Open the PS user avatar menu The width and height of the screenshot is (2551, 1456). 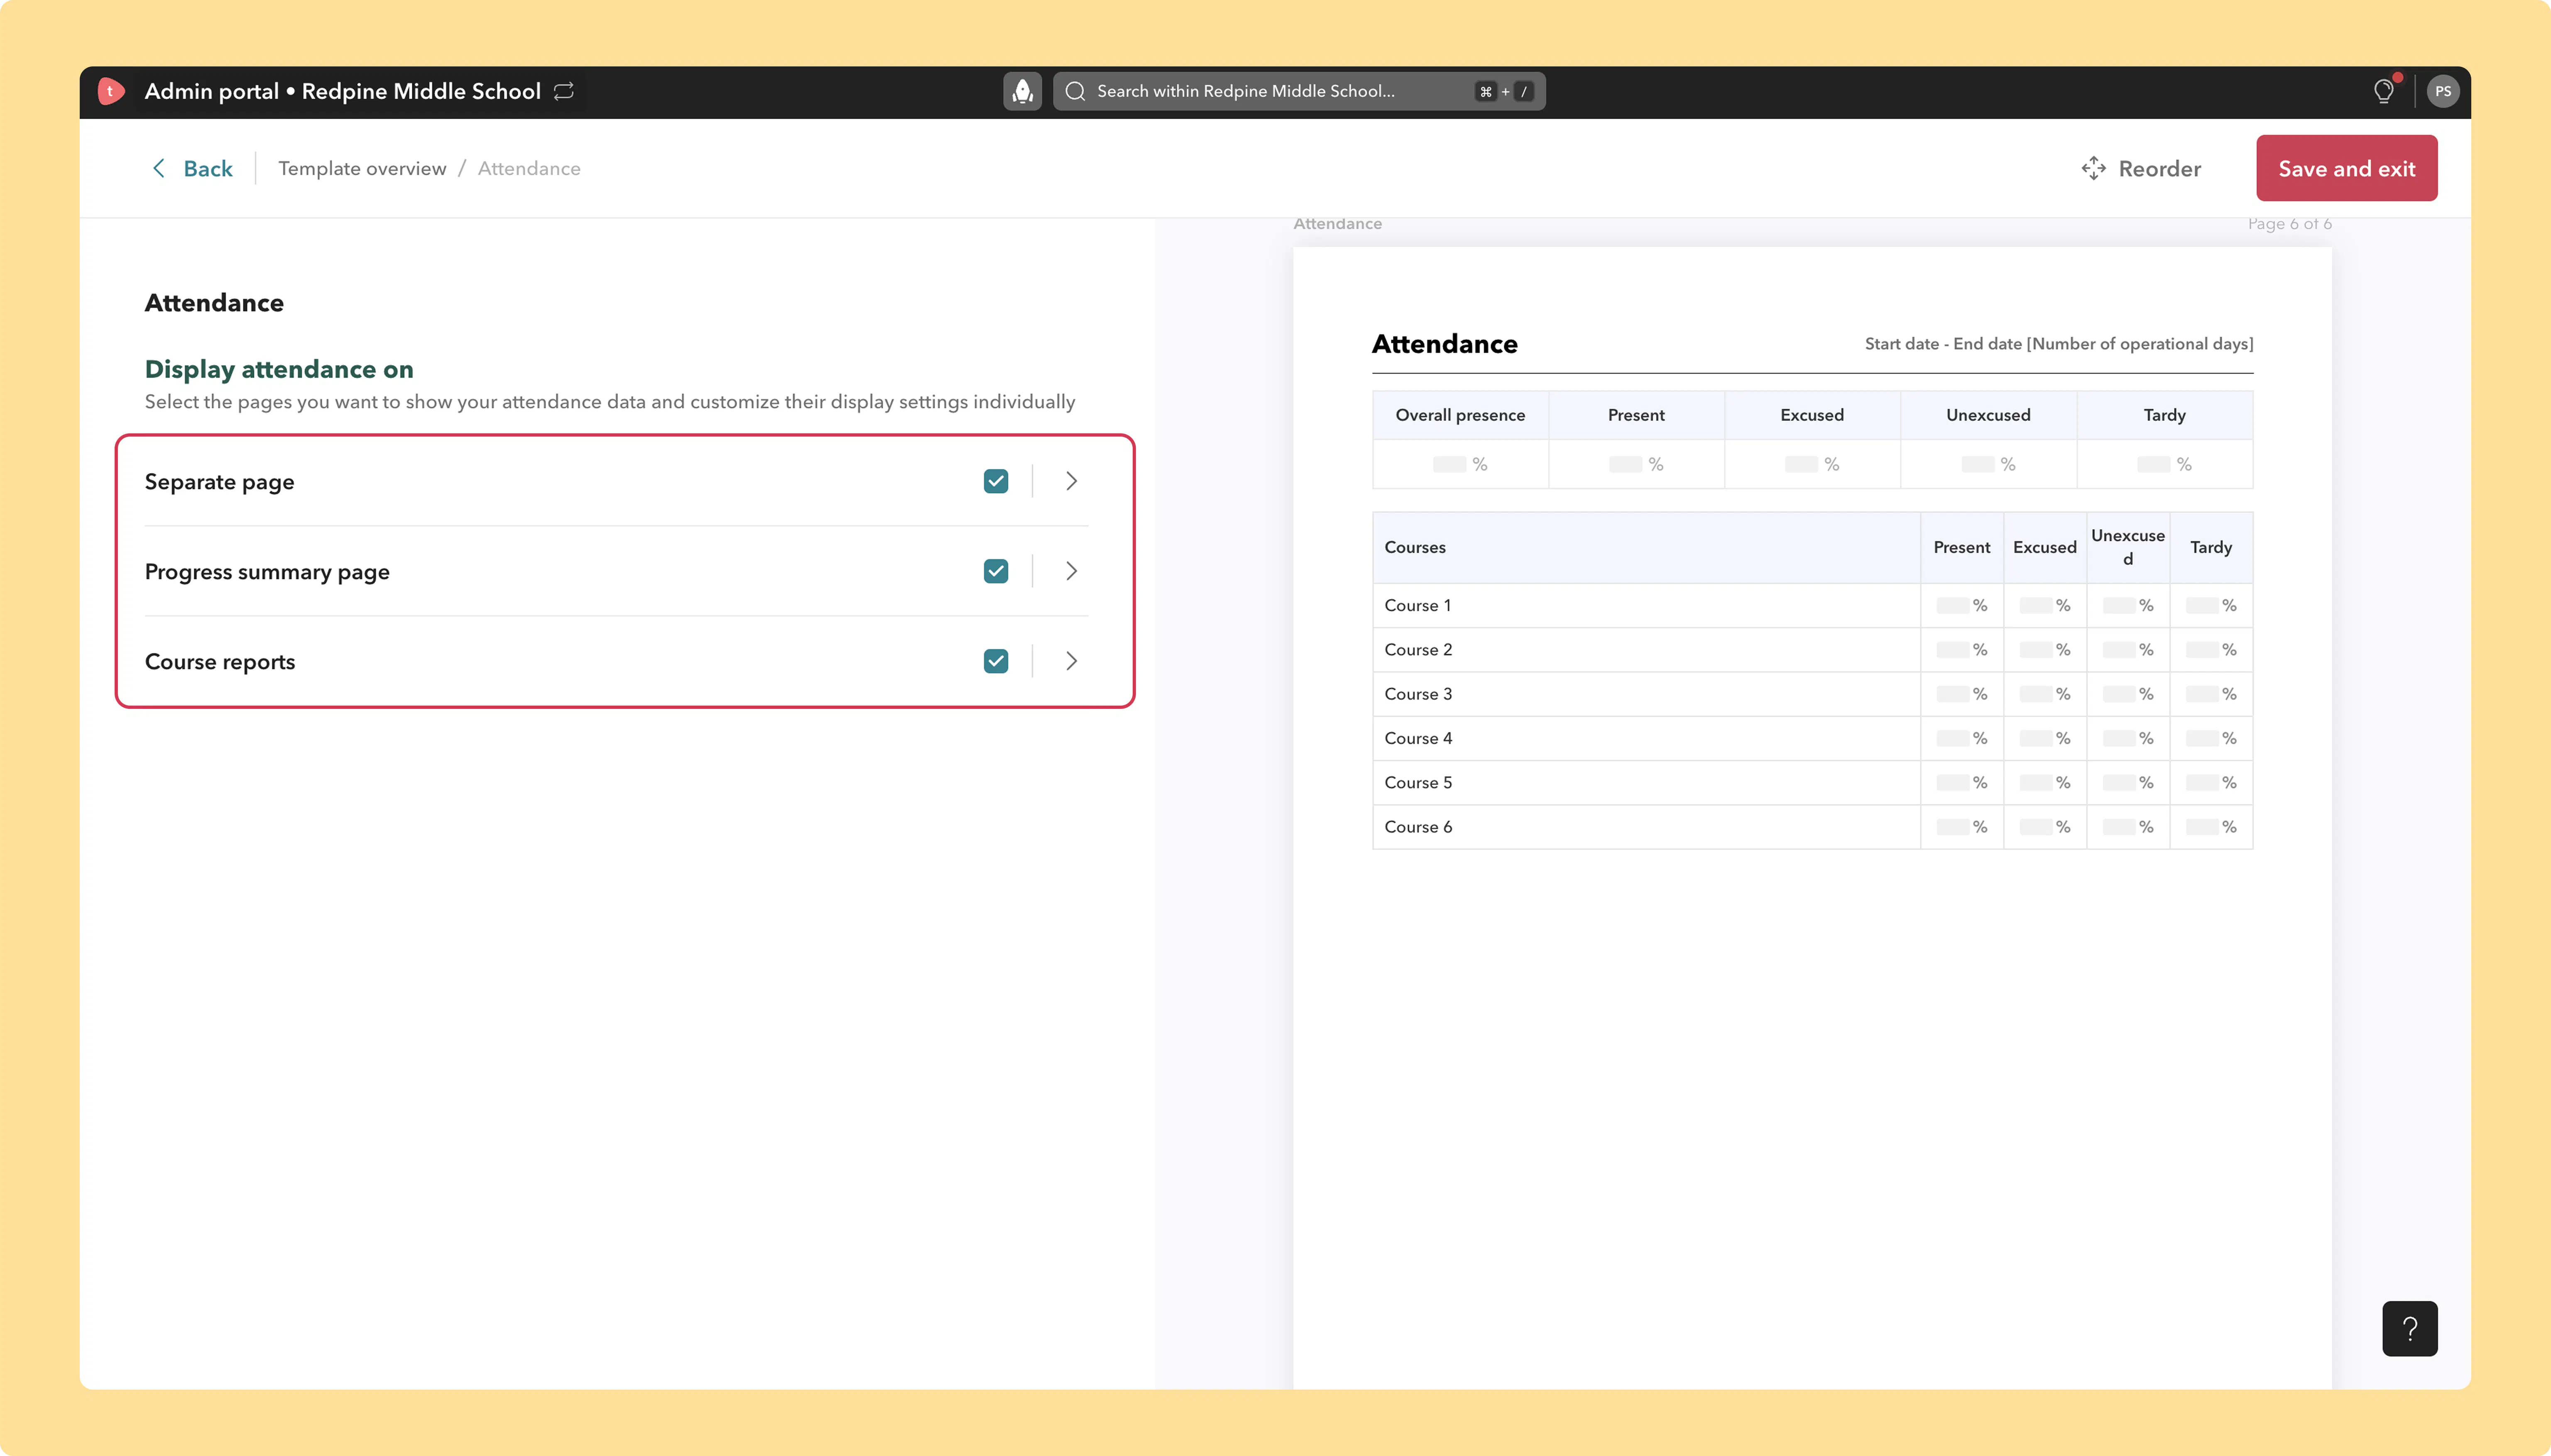[2443, 91]
